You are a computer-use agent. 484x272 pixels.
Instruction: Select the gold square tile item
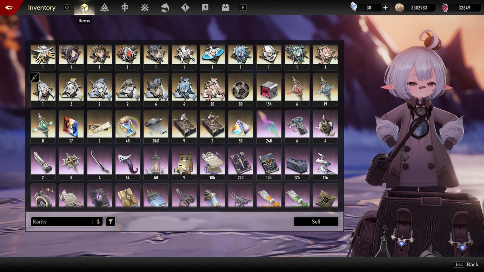coord(325,196)
